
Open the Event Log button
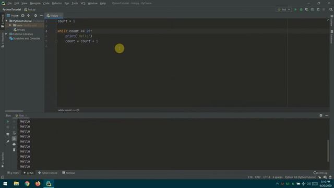320,173
